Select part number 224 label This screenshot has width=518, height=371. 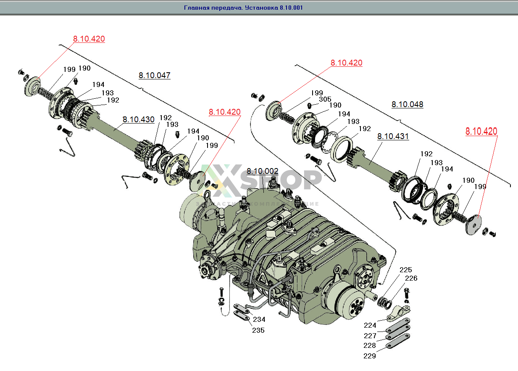[370, 325]
